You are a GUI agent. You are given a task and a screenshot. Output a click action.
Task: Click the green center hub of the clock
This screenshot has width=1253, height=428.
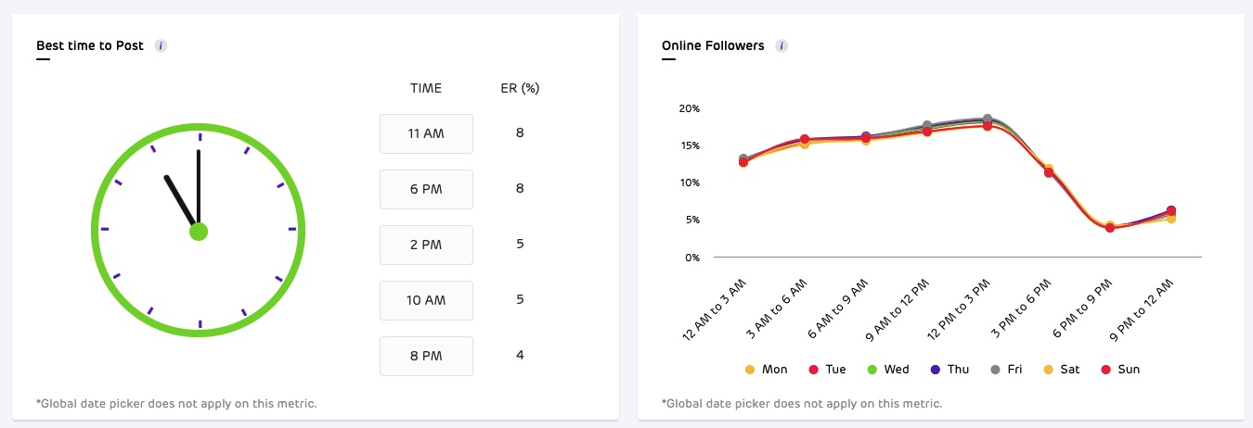point(199,231)
